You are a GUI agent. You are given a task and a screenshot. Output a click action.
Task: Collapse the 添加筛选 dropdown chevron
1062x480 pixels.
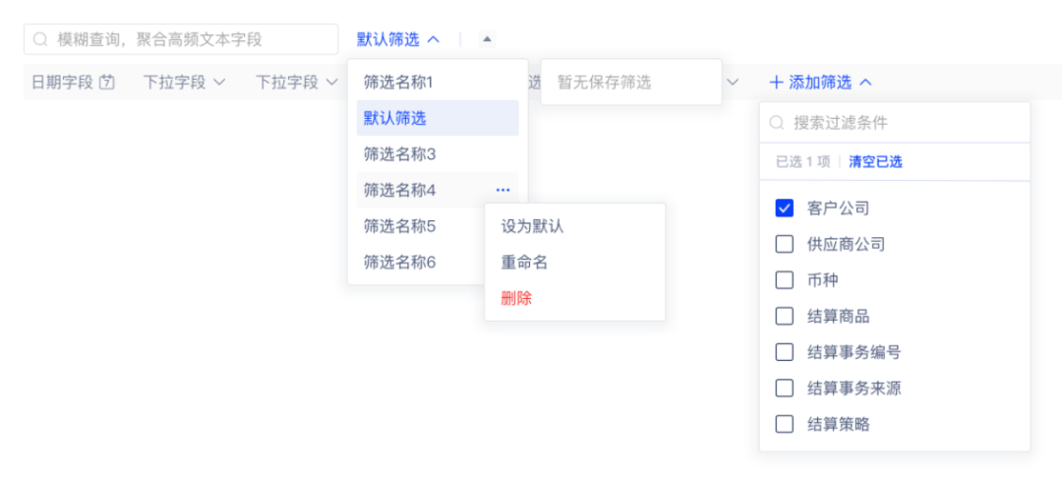pos(865,83)
